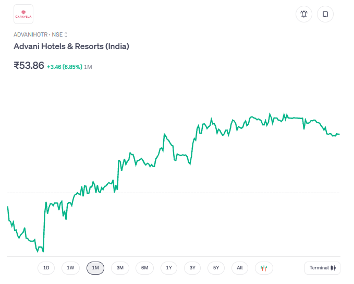The image size is (354, 284).
Task: Switch chart to 3M range
Action: (120, 268)
